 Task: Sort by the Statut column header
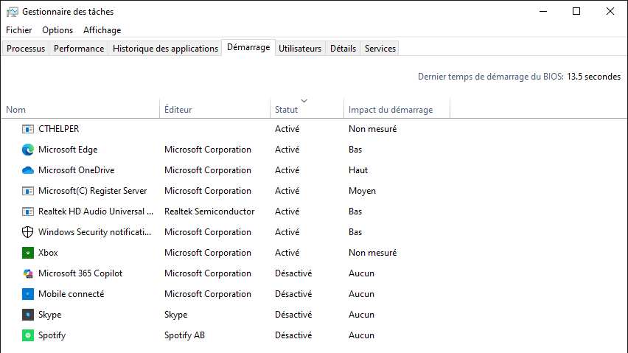tap(307, 109)
